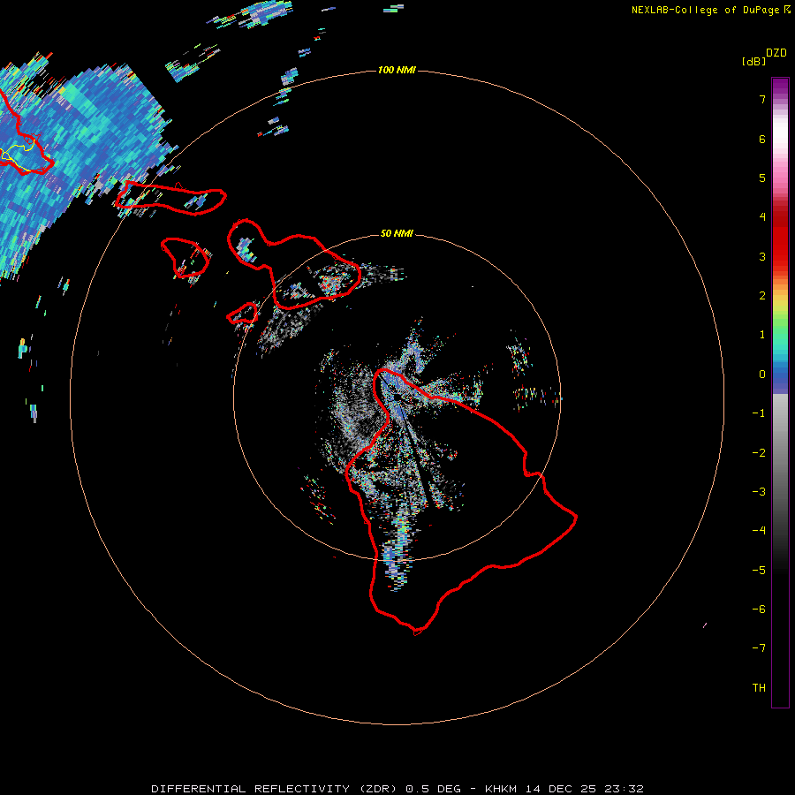Click the 100 NMI range ring label

click(x=397, y=70)
